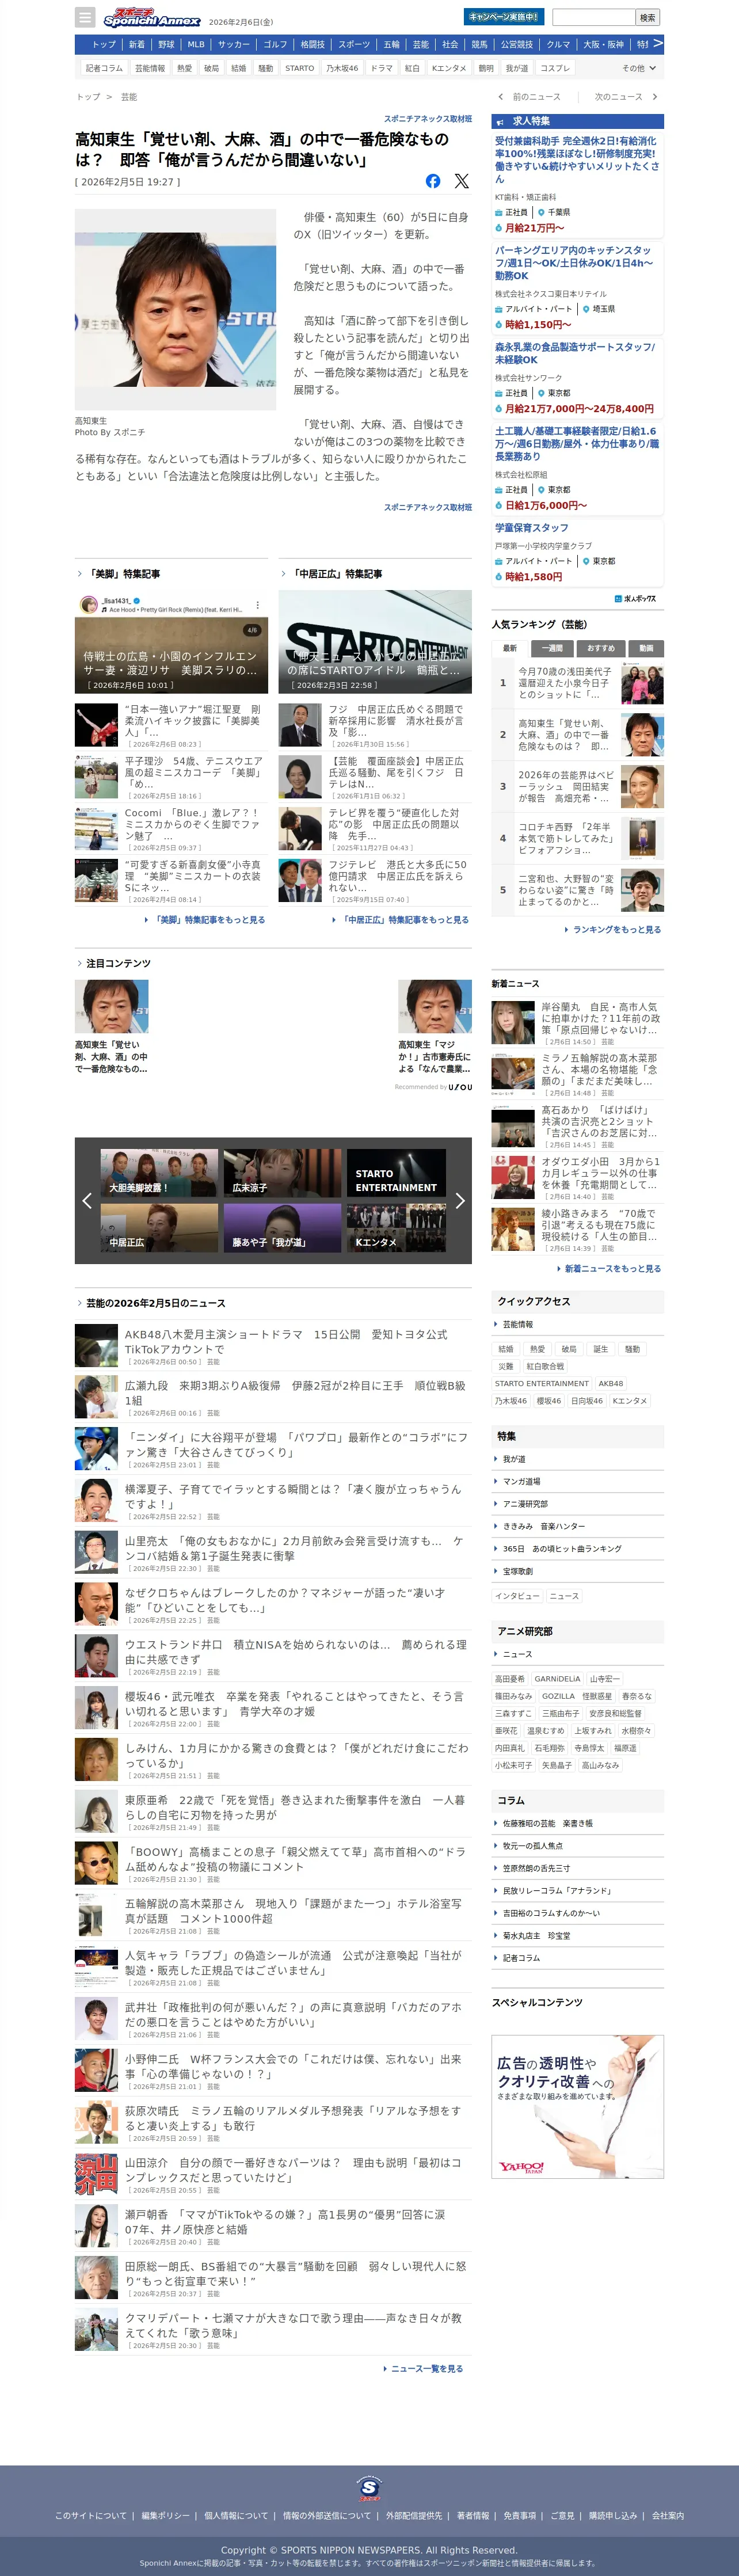Select 乃木坂46 sub-navigation tag

342,68
